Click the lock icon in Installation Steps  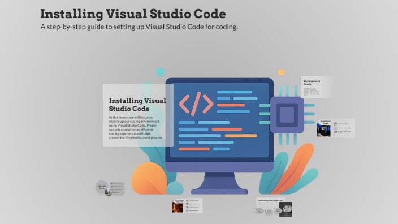pos(336,124)
